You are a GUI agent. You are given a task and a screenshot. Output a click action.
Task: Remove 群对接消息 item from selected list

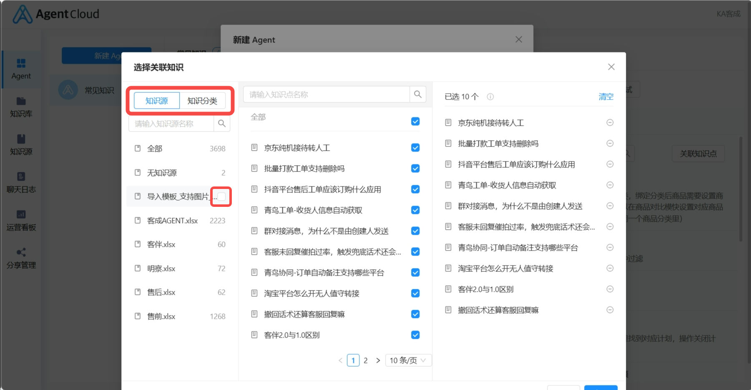[610, 206]
